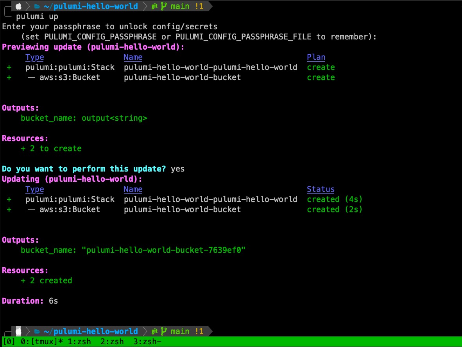Screen dimensions: 462x347
Task: Click the "PULUMI_CONFIG_PASSPHRASE_FILE" variable name
Action: [244, 37]
